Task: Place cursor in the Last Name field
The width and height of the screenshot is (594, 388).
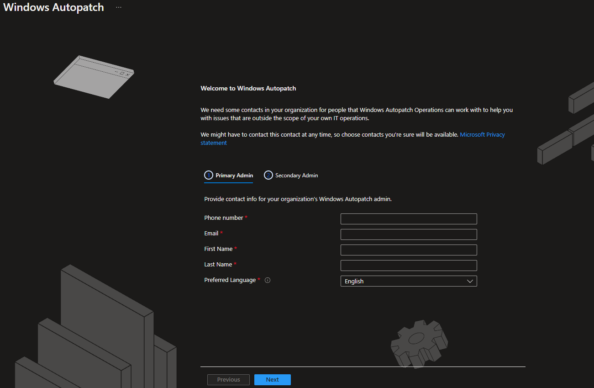Action: click(409, 266)
